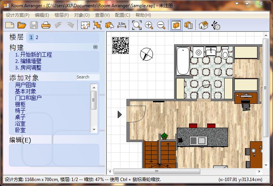Screen dimensions: 273x186
Task: Click the 2. 编辑墙壁 link
Action: 28,61
